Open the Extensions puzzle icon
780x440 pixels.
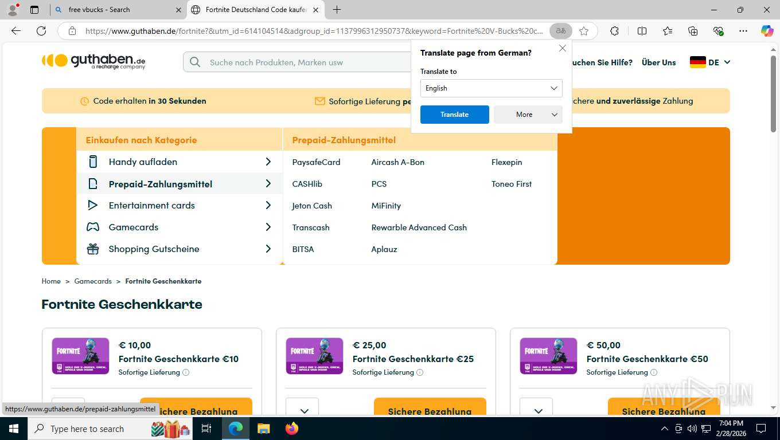[x=614, y=31]
